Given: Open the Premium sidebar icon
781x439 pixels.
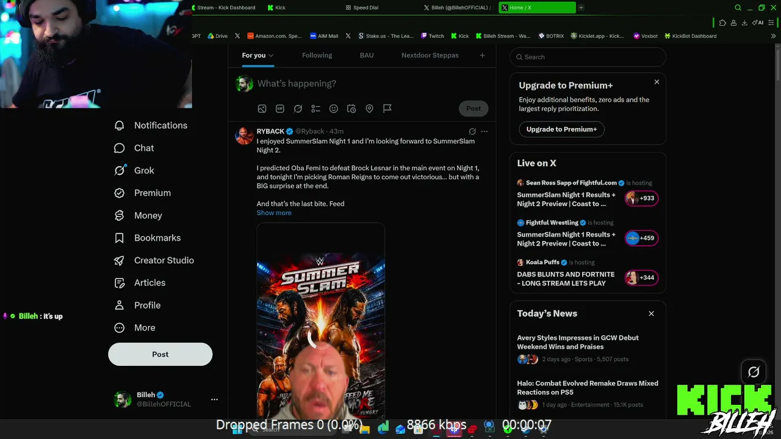Looking at the screenshot, I should [x=120, y=193].
